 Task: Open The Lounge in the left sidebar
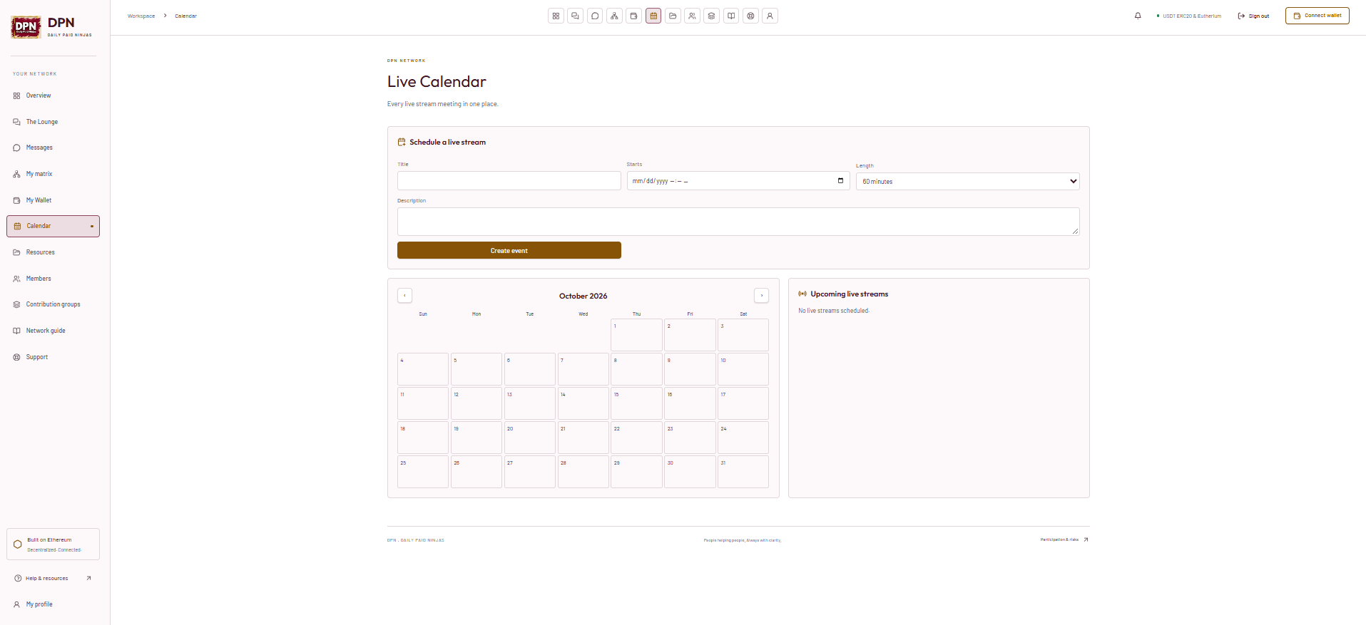(53, 122)
